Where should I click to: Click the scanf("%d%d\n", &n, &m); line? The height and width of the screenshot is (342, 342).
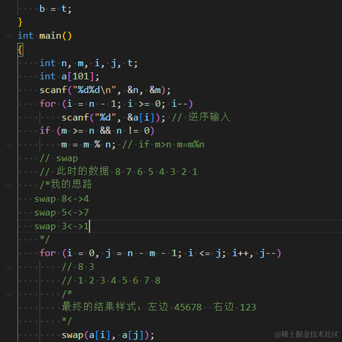[x=105, y=90]
